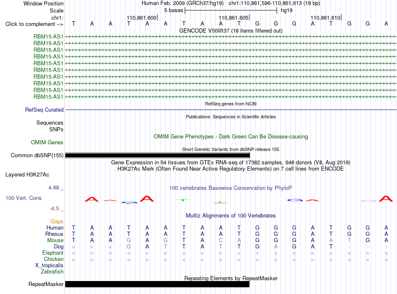Viewport: 397px width, 294px height.
Task: Click '100 vertebrates Basewise Conservation by PhyloP' title
Action: tap(231, 188)
